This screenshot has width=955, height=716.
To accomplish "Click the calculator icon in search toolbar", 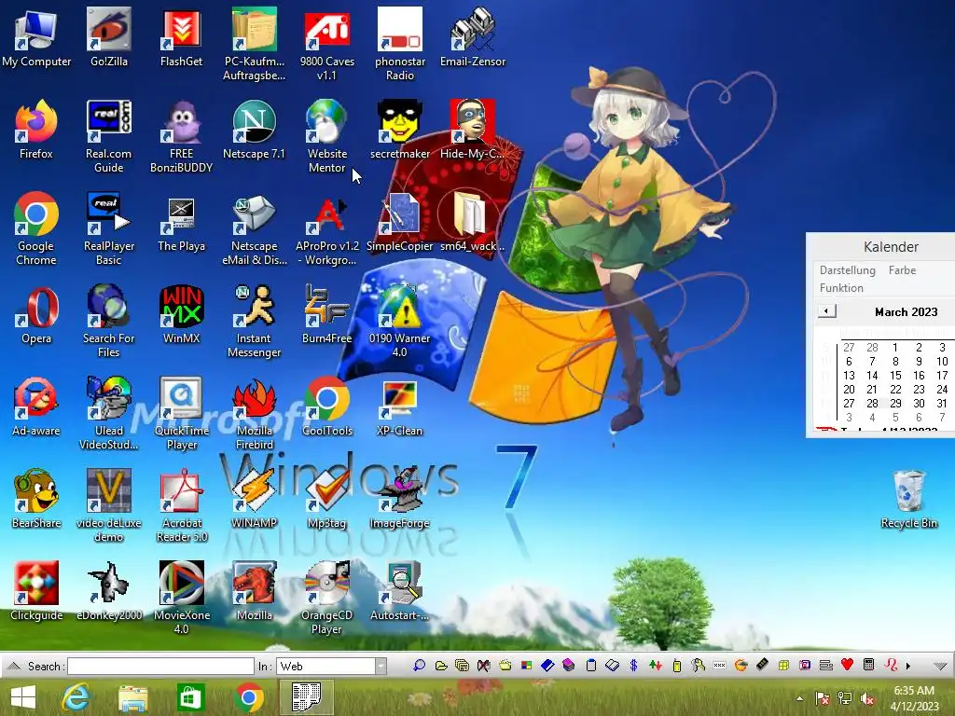I will point(868,665).
